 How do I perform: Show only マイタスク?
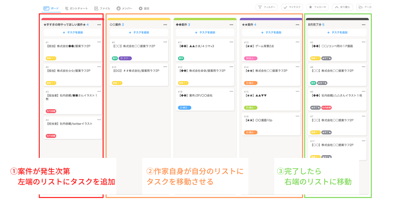pos(292,7)
